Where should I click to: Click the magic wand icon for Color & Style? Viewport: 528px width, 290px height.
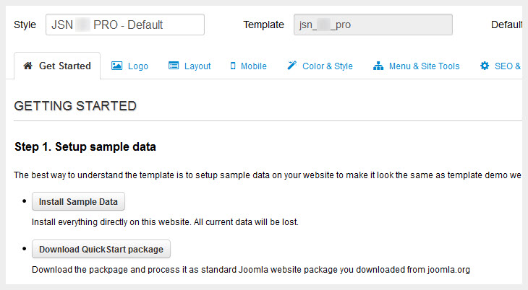(291, 66)
